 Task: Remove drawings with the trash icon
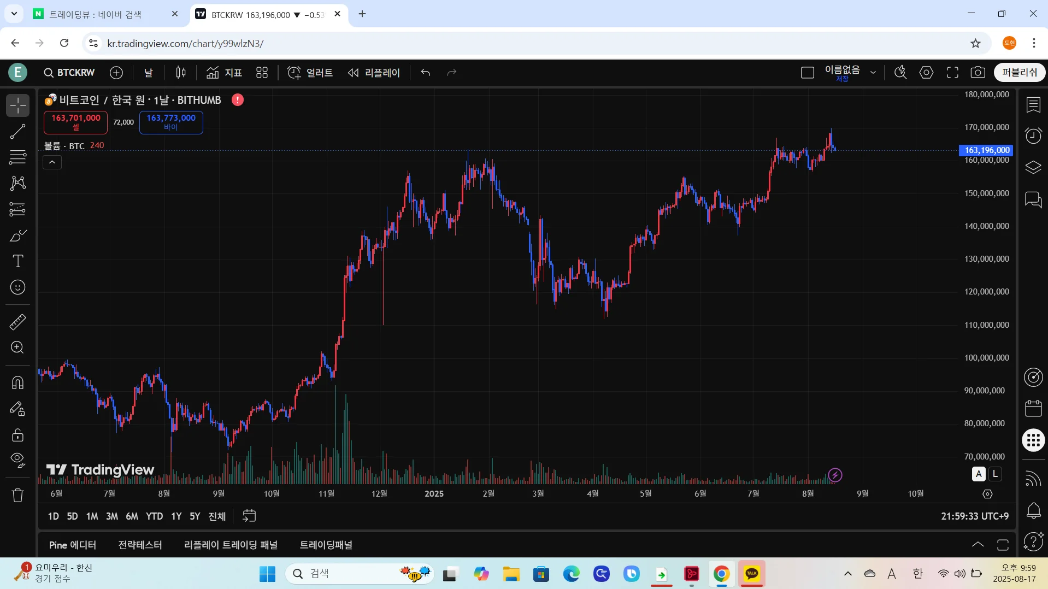pos(17,495)
